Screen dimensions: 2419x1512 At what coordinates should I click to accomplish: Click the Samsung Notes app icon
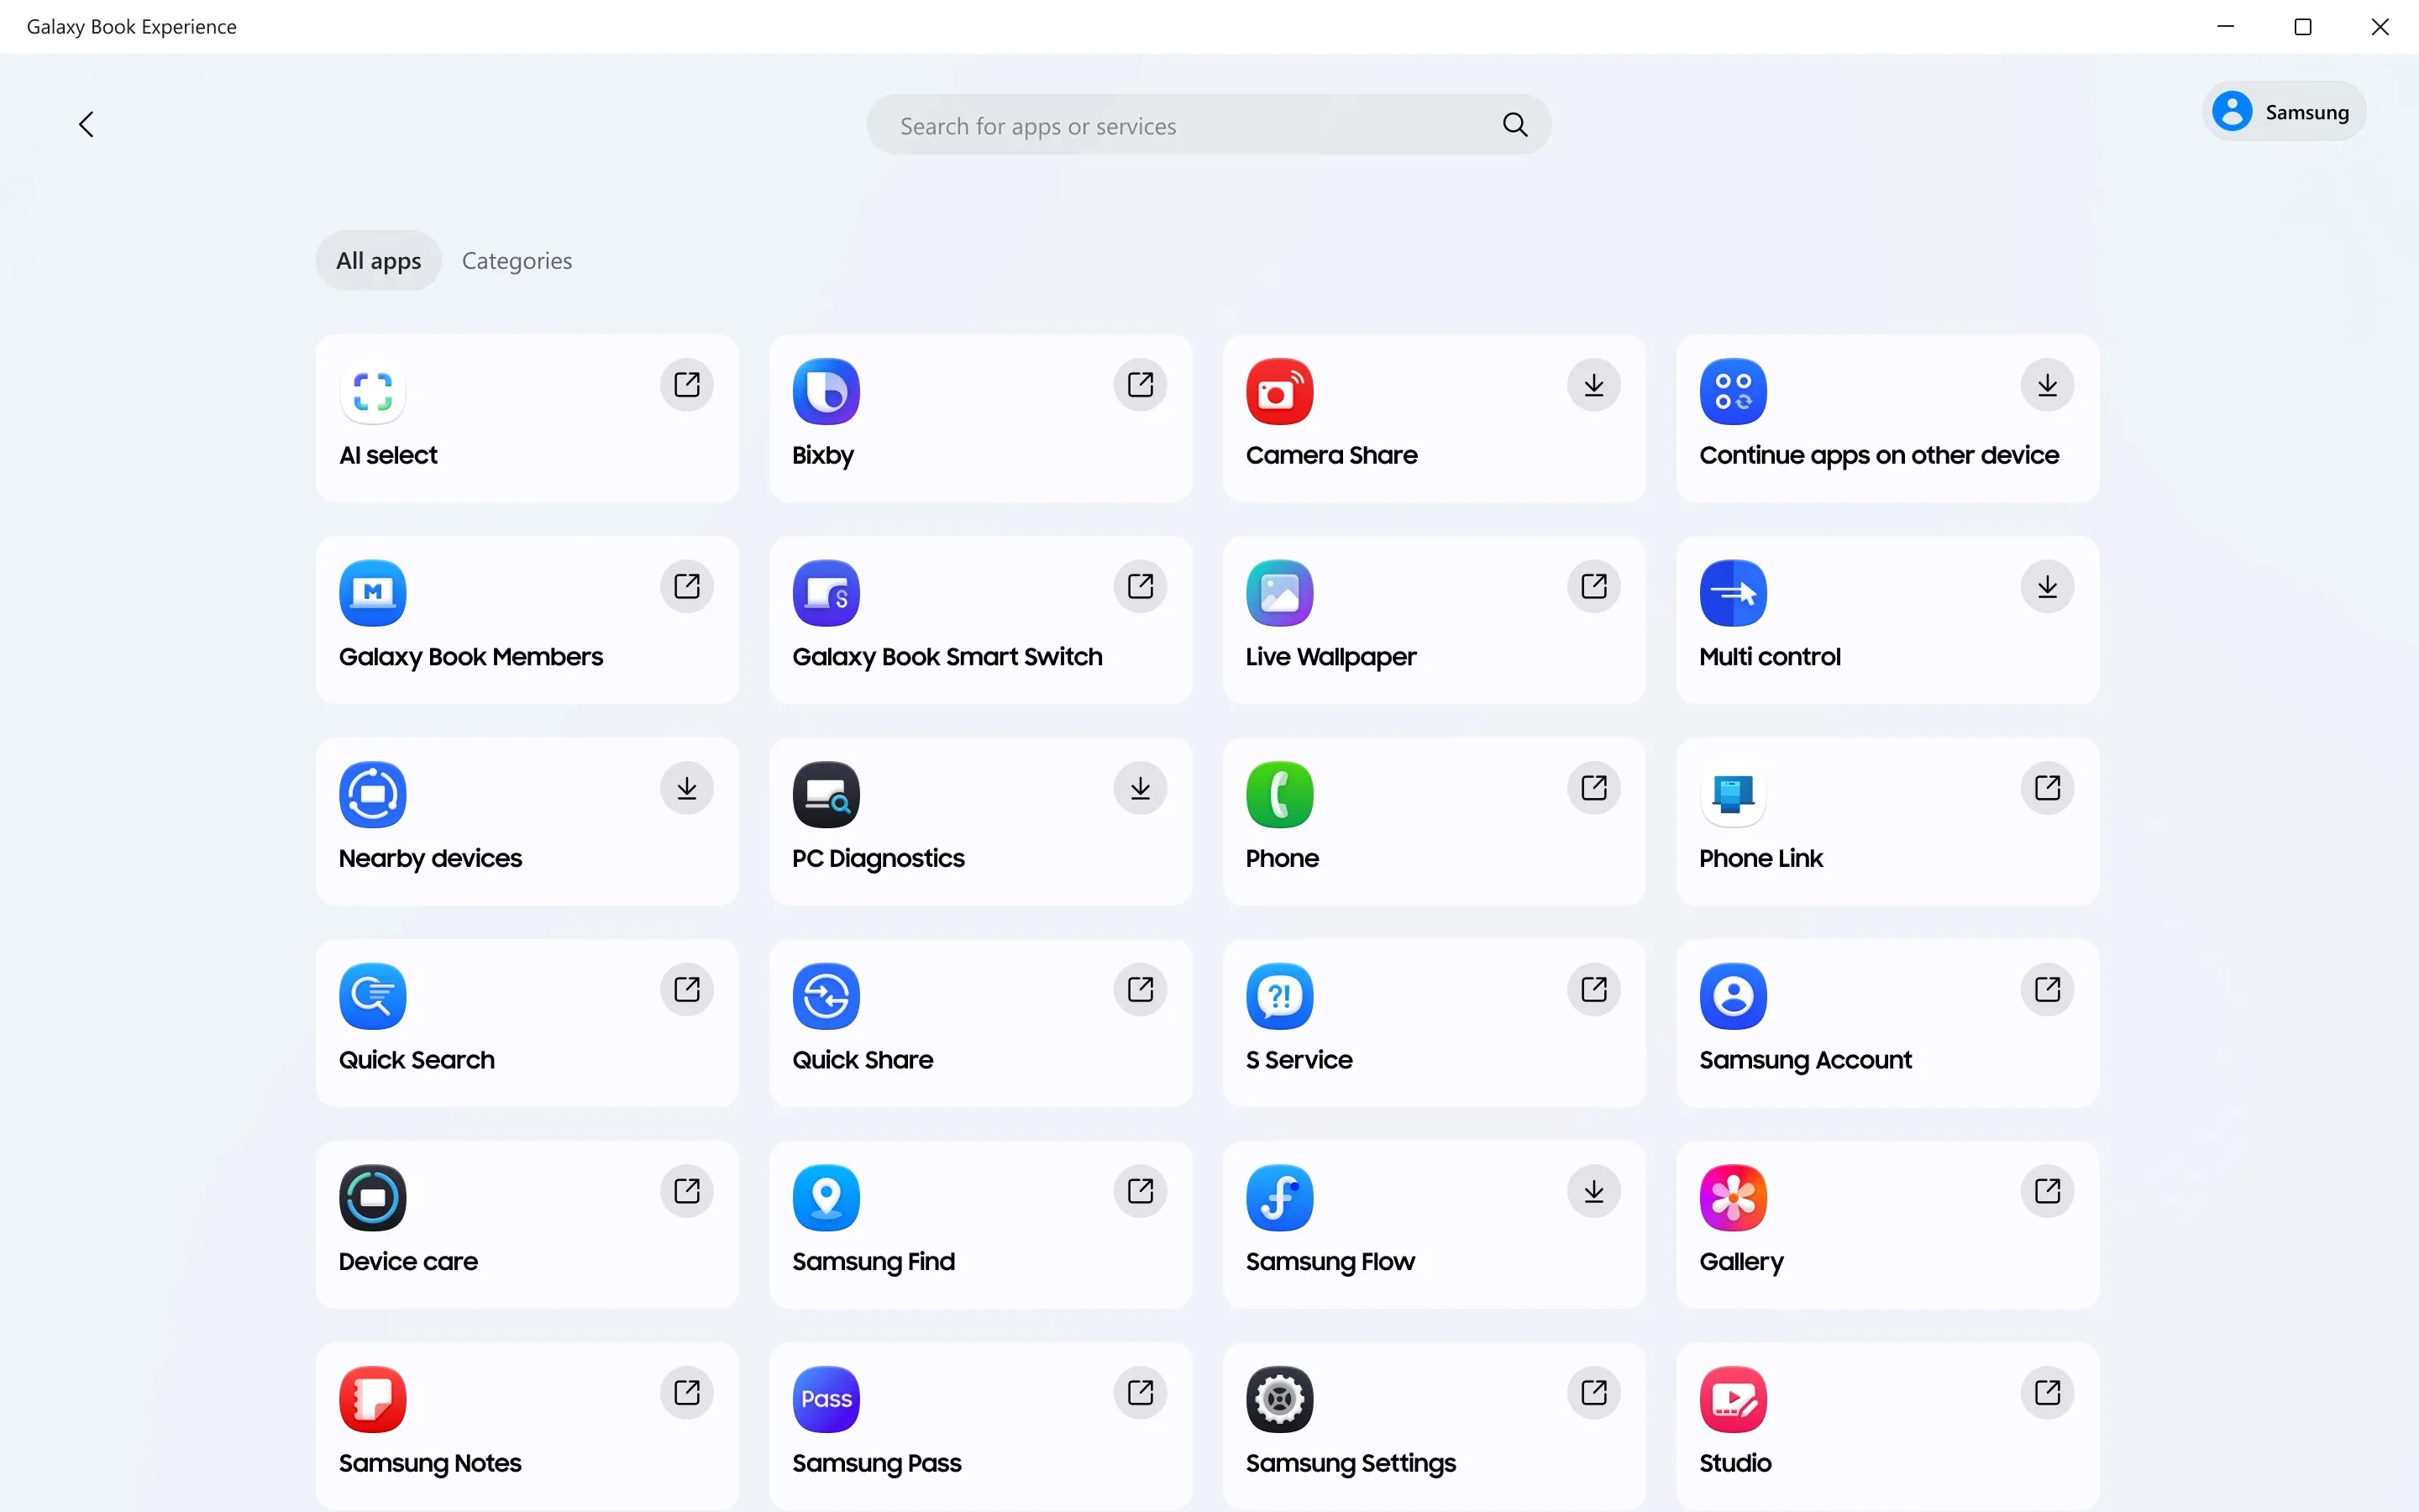tap(373, 1399)
